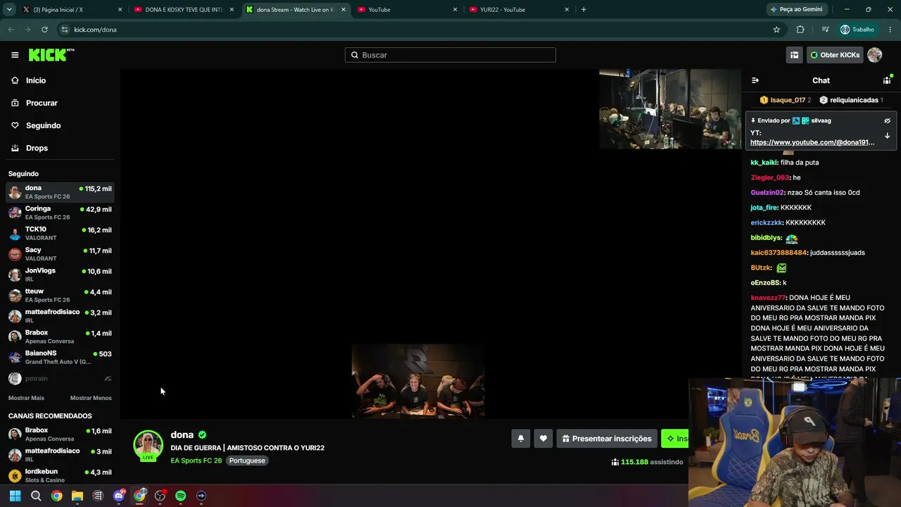The image size is (901, 507).
Task: Switch to the plain YouTube tab
Action: (x=408, y=10)
